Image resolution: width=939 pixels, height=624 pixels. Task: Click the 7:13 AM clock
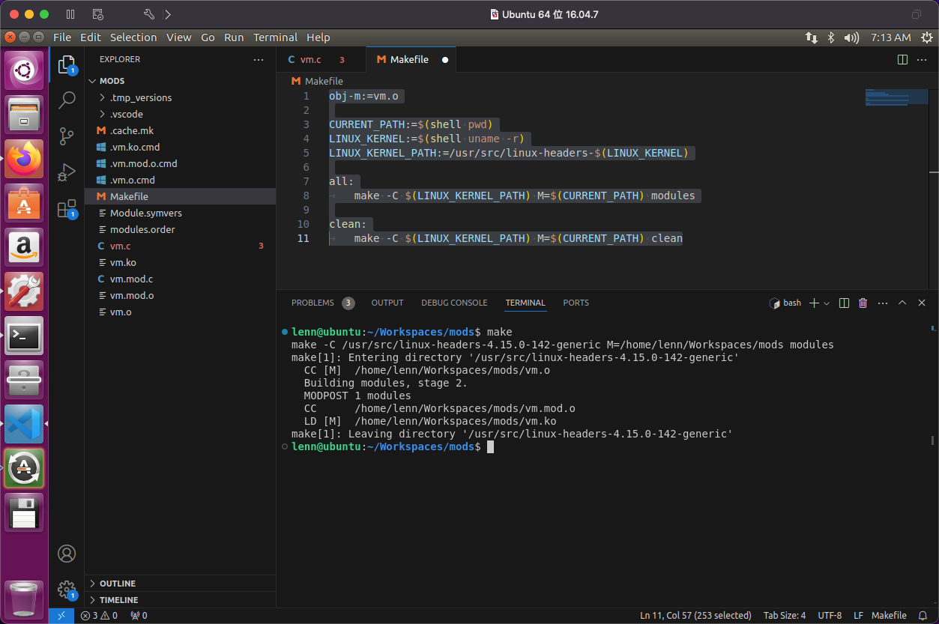pyautogui.click(x=891, y=37)
